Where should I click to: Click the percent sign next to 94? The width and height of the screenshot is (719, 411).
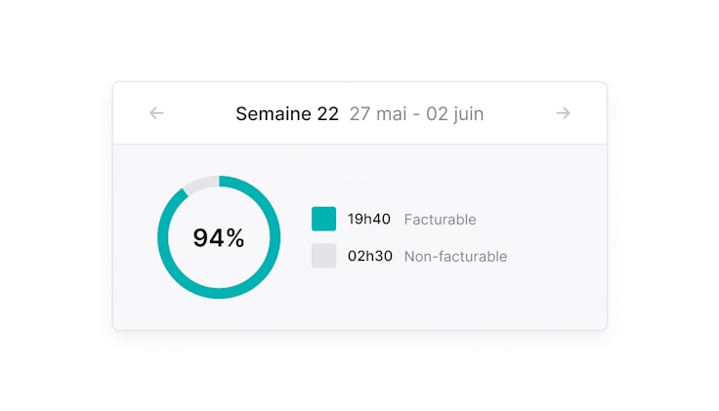click(235, 237)
